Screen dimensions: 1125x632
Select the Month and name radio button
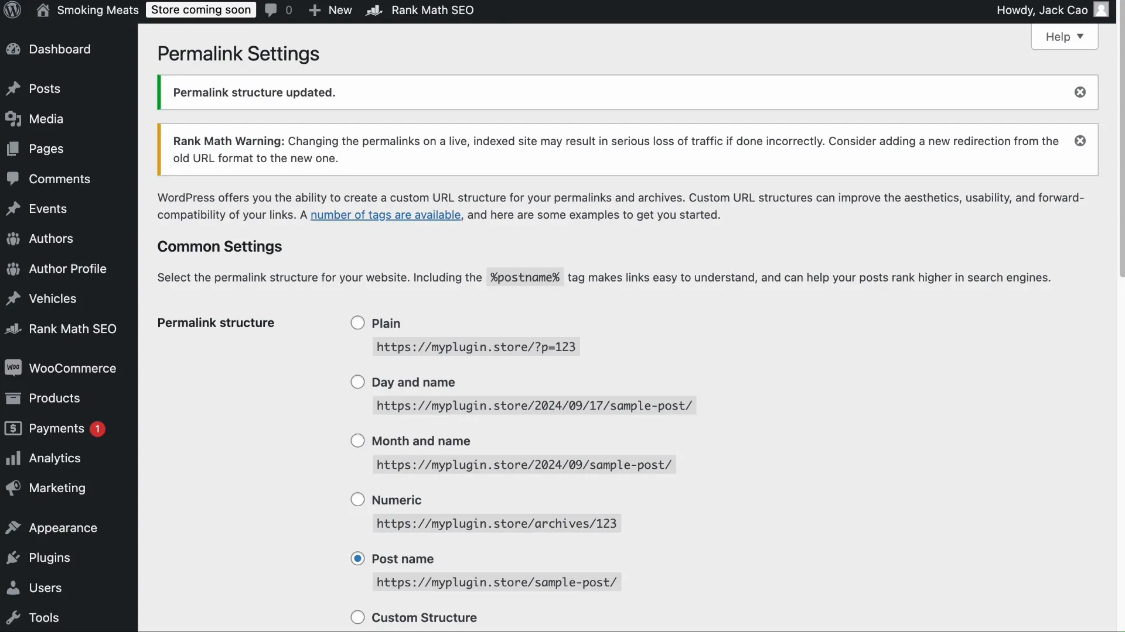coord(357,441)
